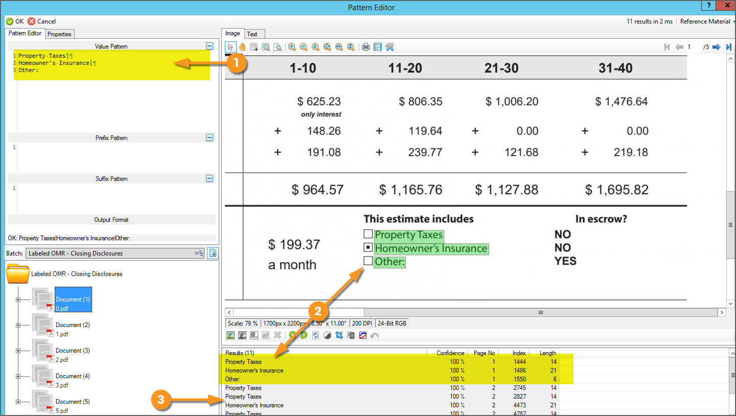Switch to the Properties tab
This screenshot has height=416, width=736.
pos(60,34)
